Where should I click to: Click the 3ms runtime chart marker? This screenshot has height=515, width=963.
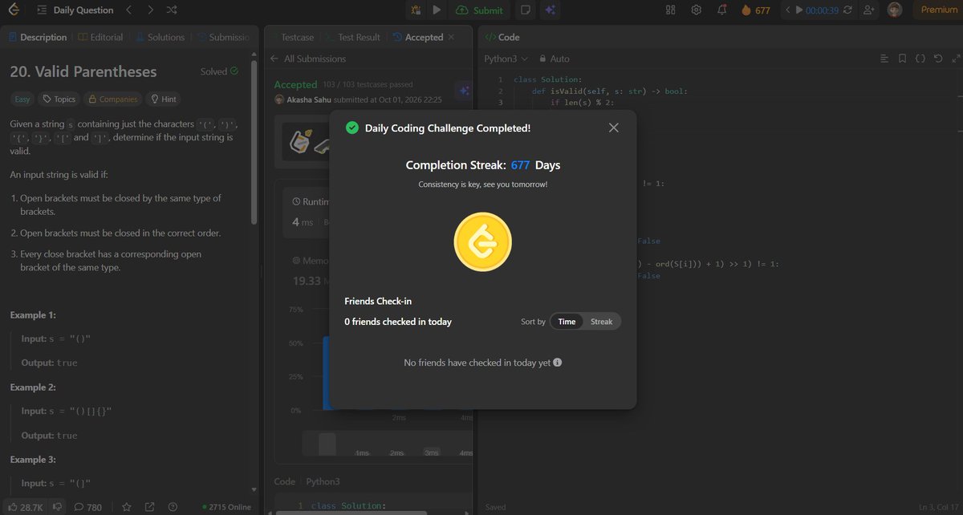click(x=433, y=453)
